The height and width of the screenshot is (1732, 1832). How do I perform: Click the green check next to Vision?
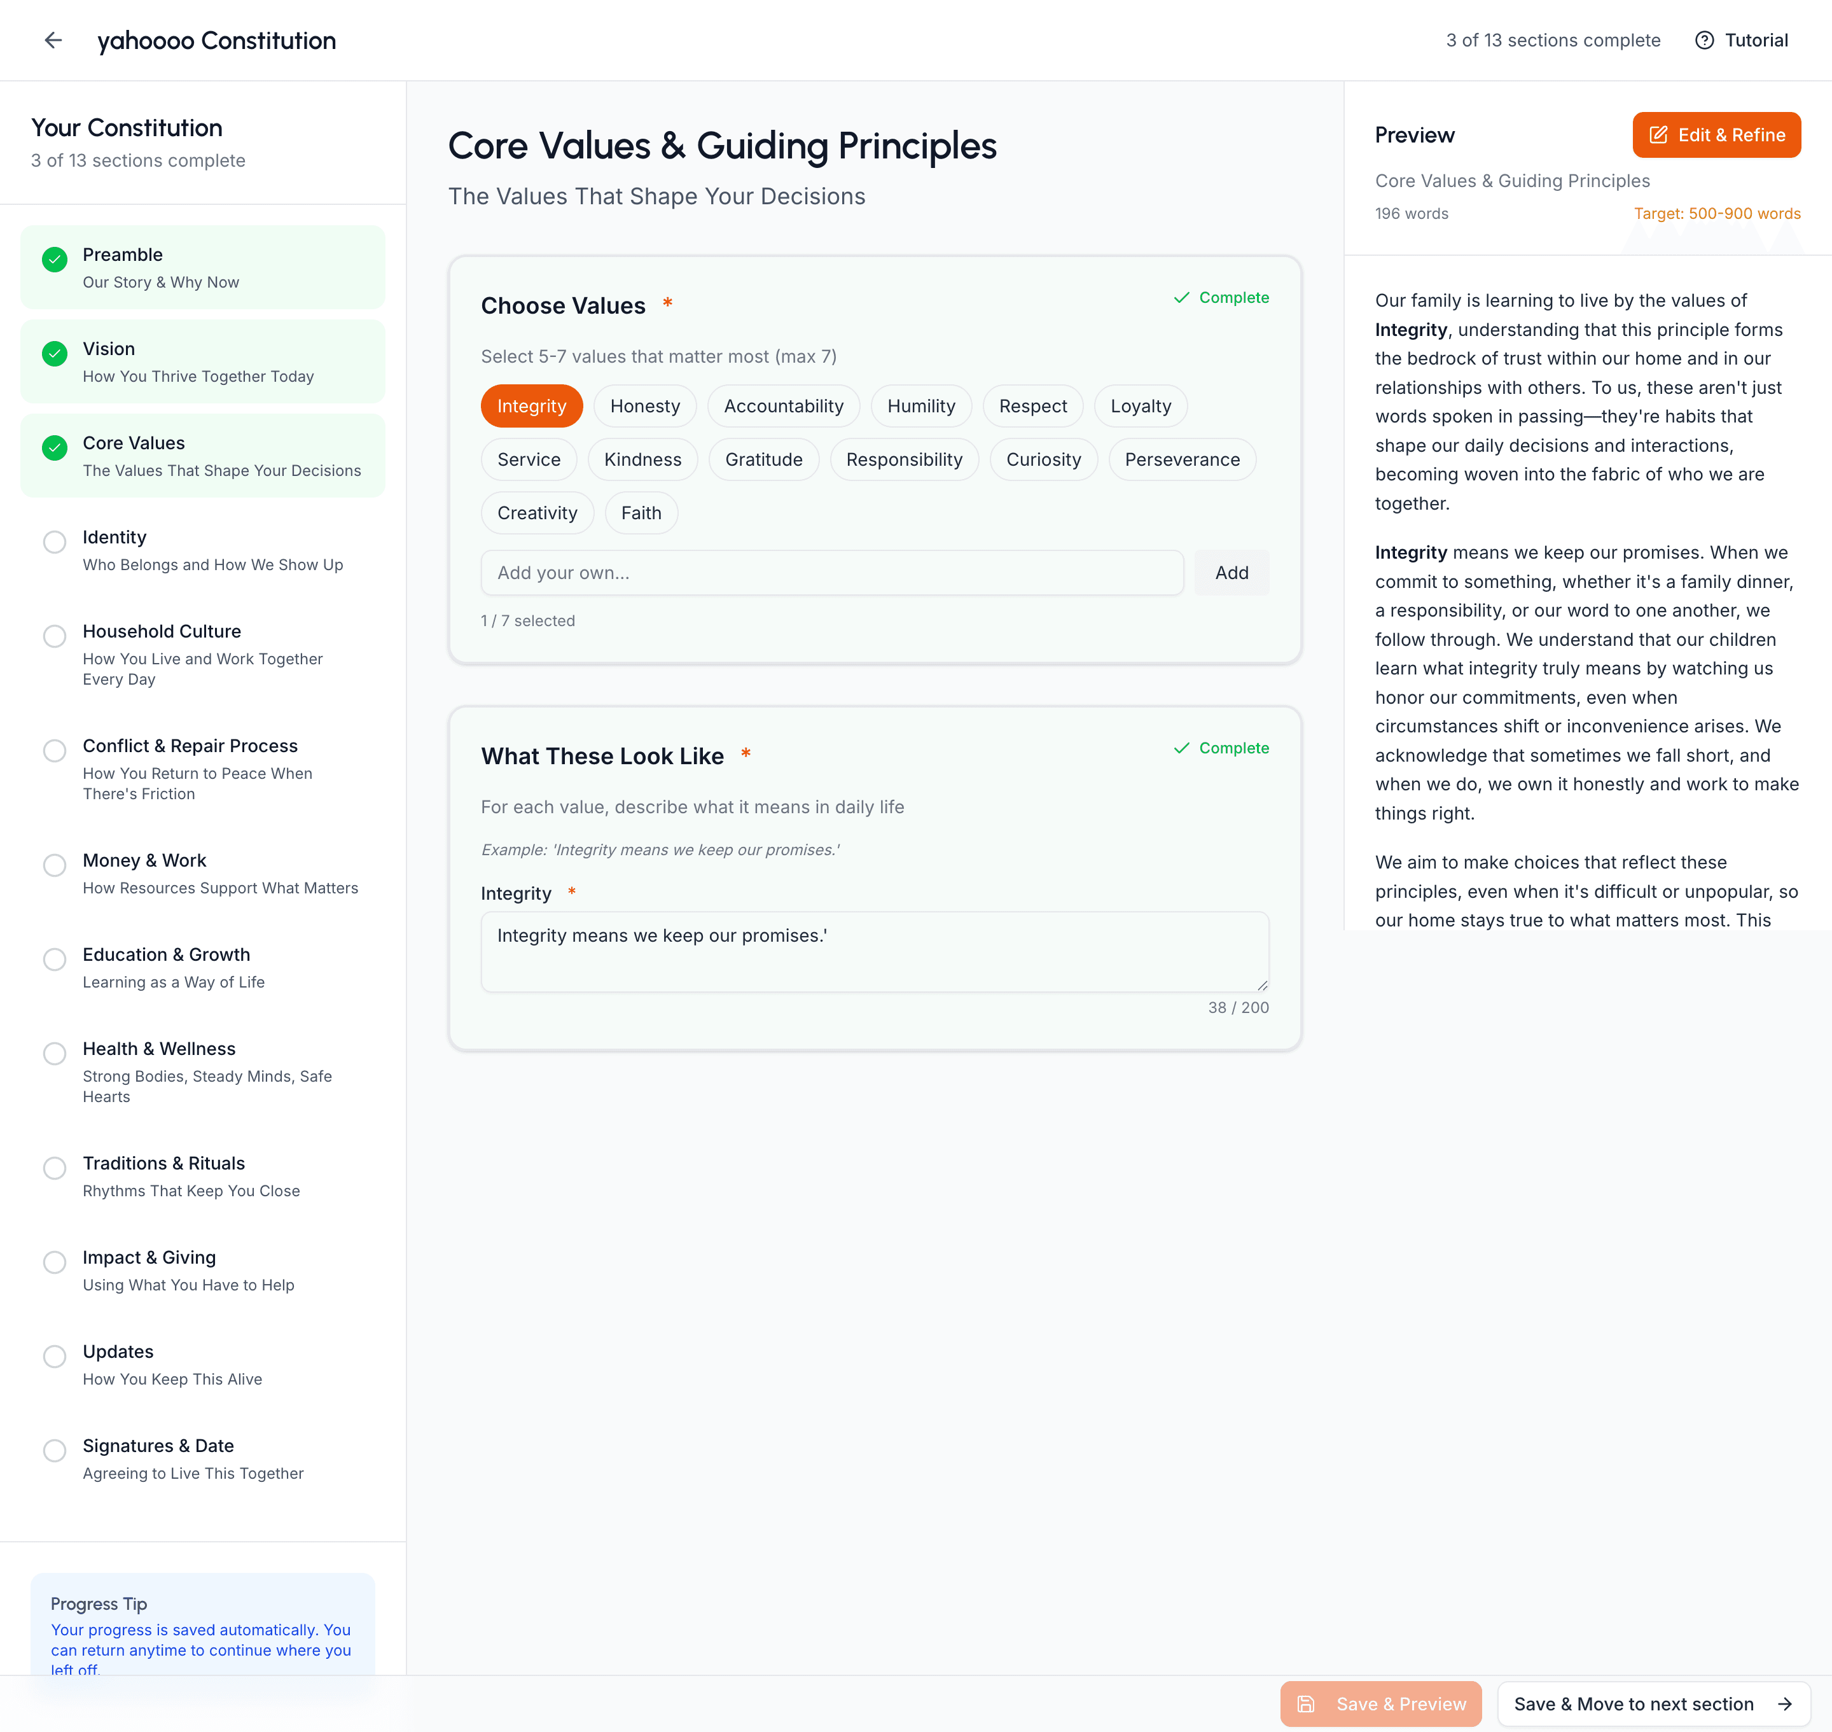pyautogui.click(x=55, y=353)
